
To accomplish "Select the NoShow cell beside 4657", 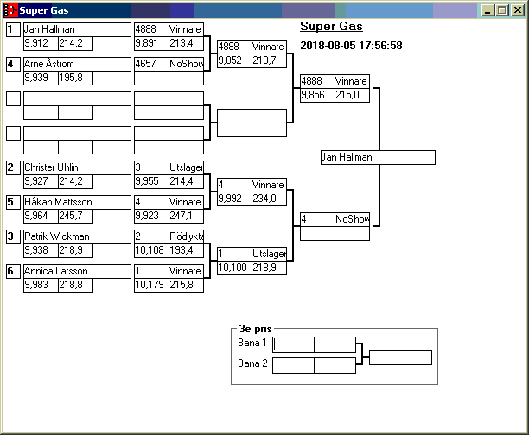I will (186, 64).
